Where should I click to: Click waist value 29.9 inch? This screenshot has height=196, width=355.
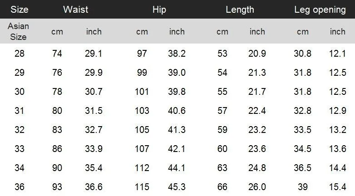94,73
